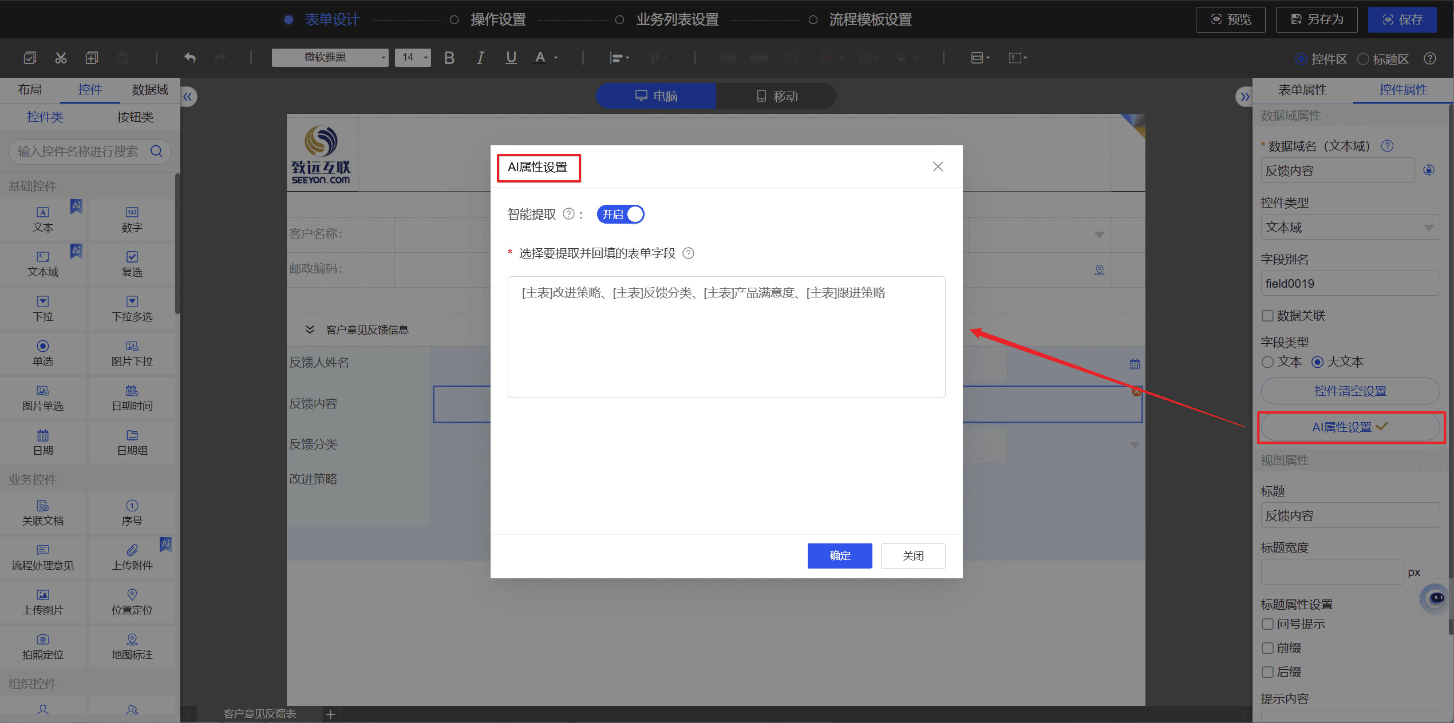The image size is (1454, 723).
Task: Add the 位置定位 control
Action: click(132, 602)
